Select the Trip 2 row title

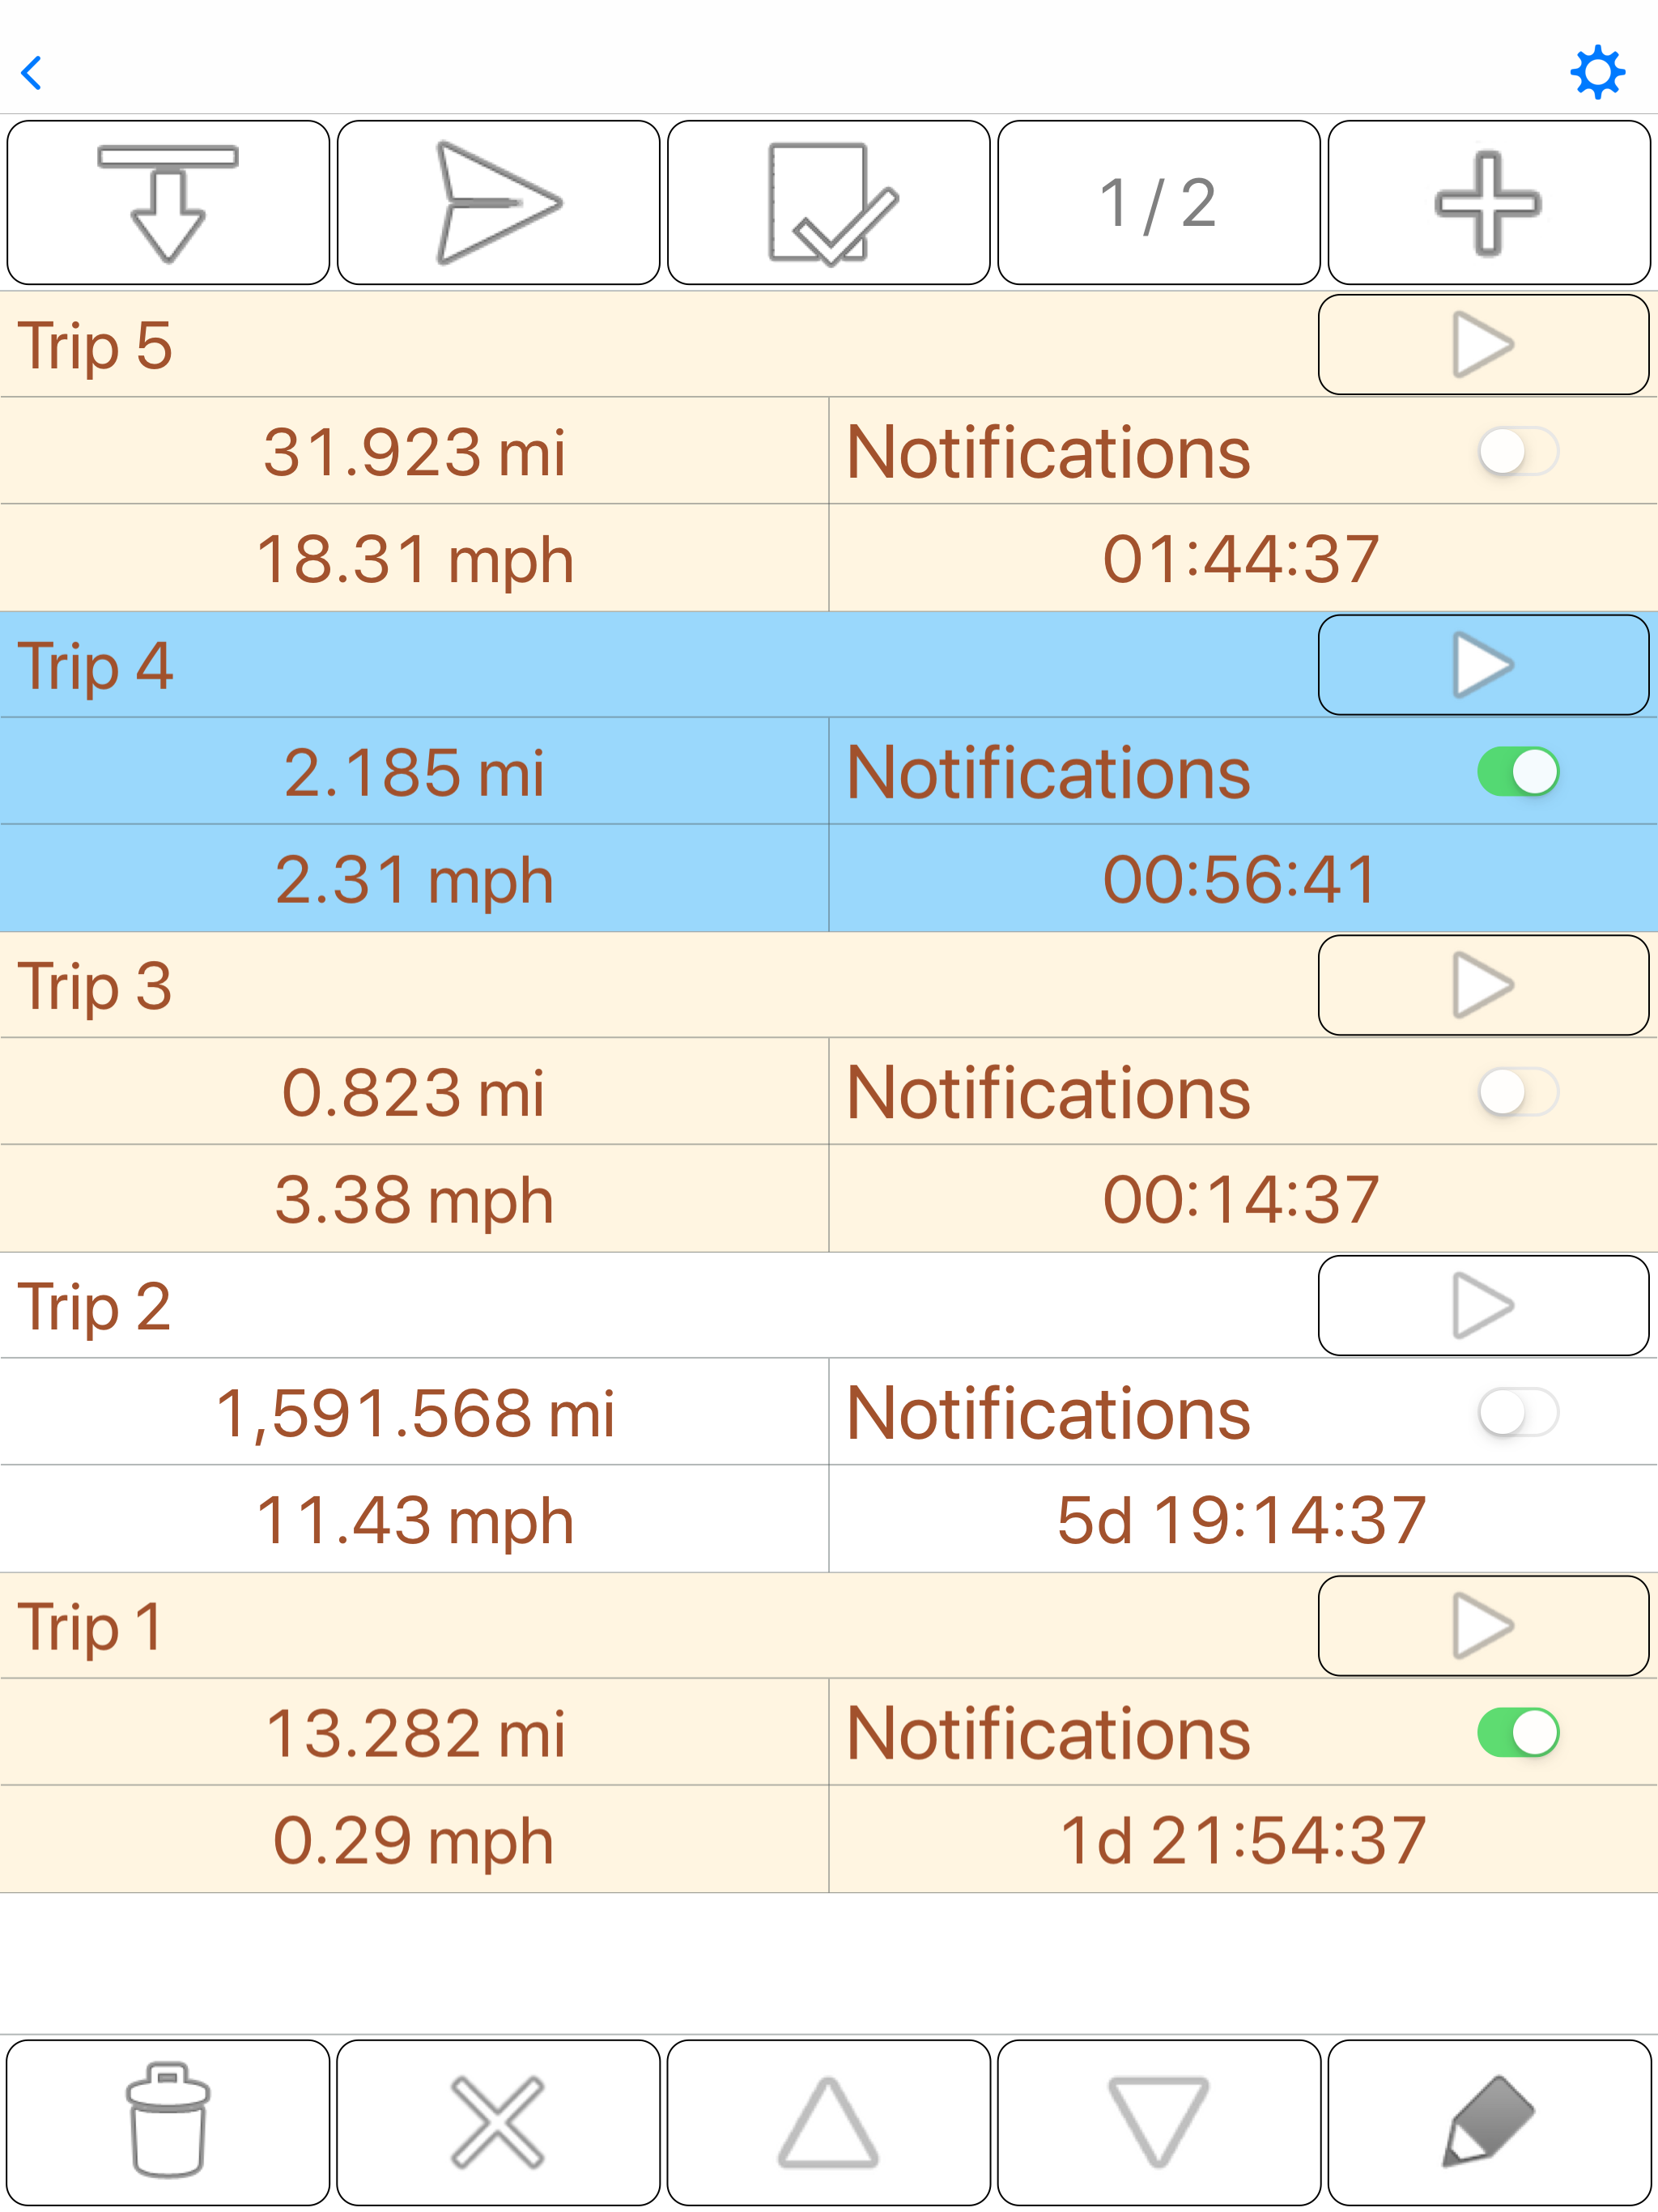click(x=95, y=1306)
